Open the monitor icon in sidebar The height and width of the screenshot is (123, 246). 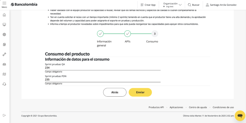pos(4,25)
